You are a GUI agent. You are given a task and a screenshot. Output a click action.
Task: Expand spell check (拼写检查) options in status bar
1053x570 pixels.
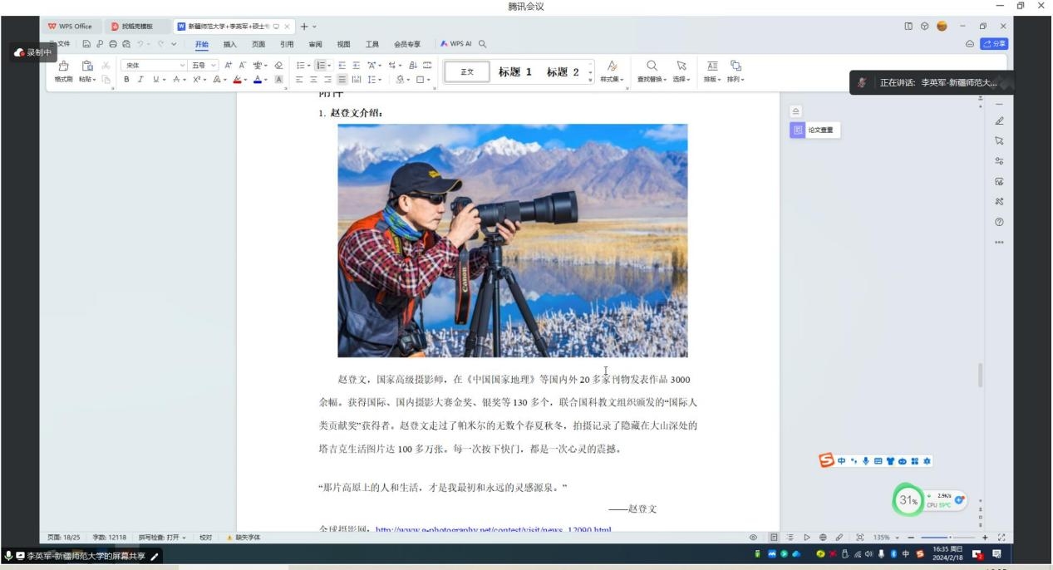pos(184,538)
